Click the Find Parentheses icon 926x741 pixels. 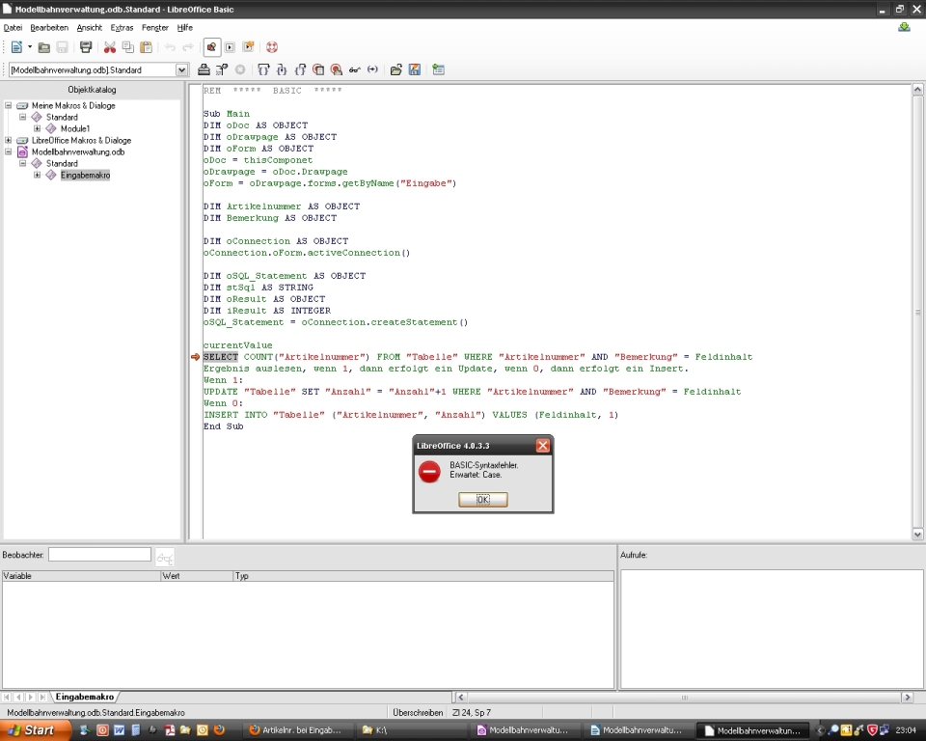[x=372, y=69]
